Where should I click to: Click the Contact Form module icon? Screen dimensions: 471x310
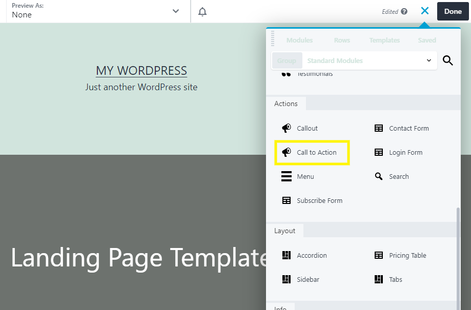tap(379, 128)
